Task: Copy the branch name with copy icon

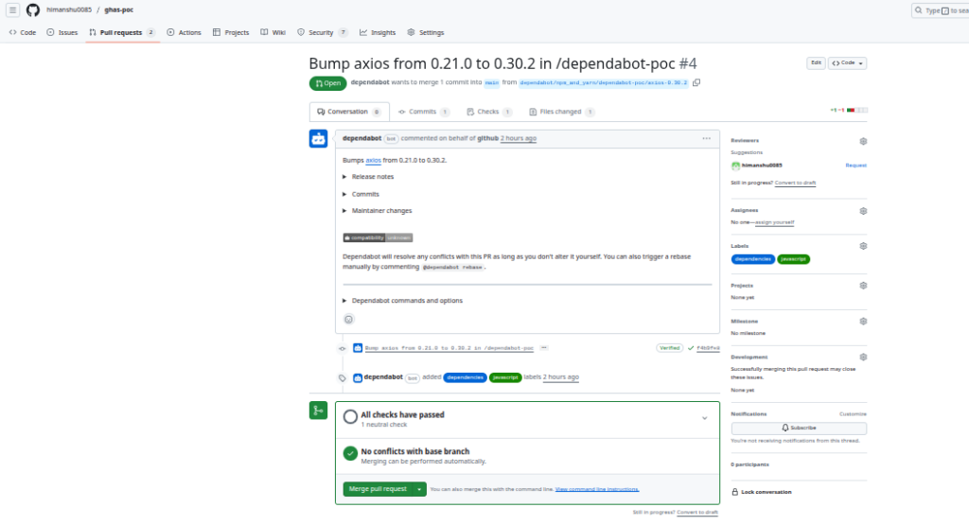Action: 696,82
